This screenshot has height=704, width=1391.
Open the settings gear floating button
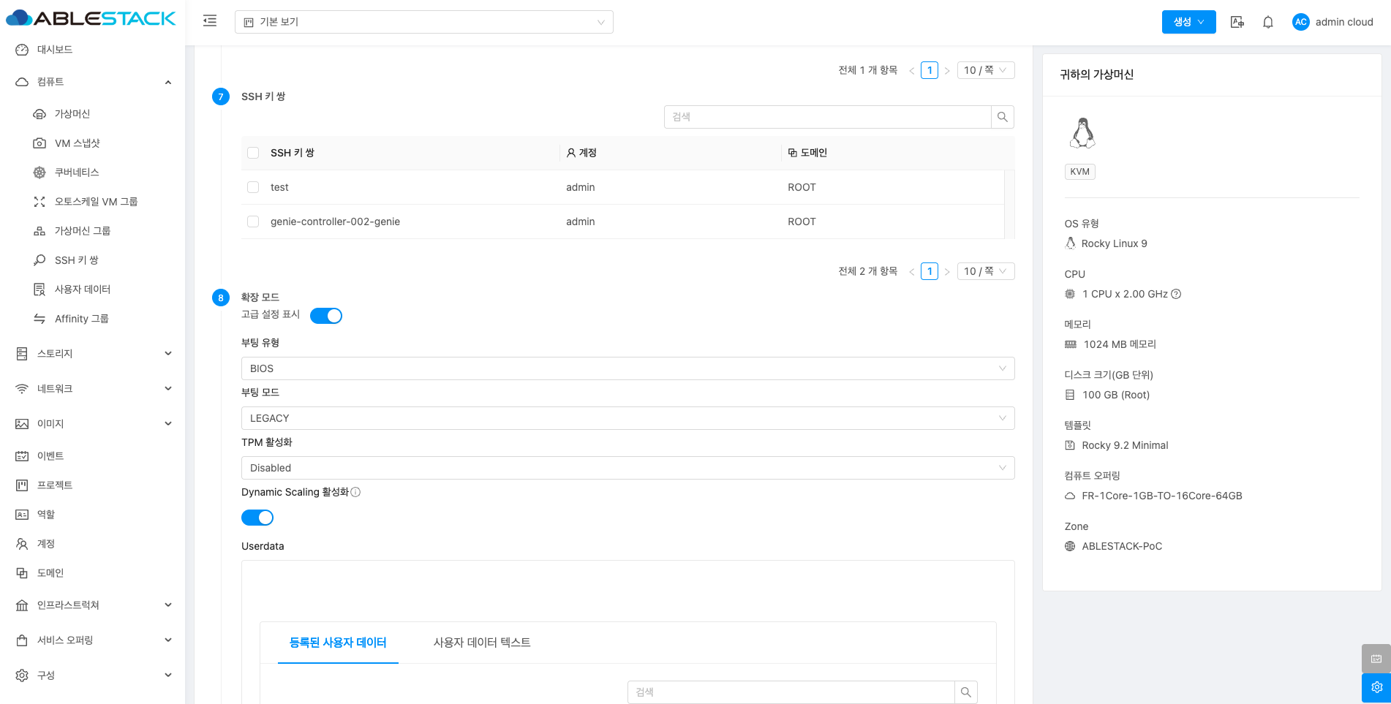[x=1376, y=687]
